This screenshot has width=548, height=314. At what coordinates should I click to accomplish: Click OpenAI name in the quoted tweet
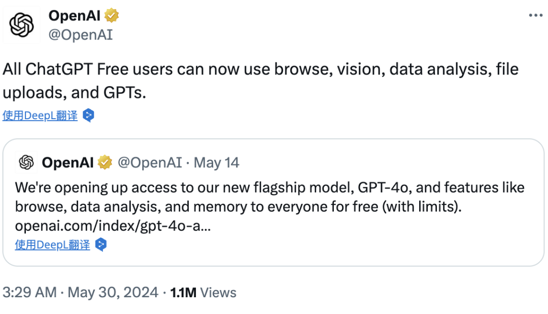point(68,162)
